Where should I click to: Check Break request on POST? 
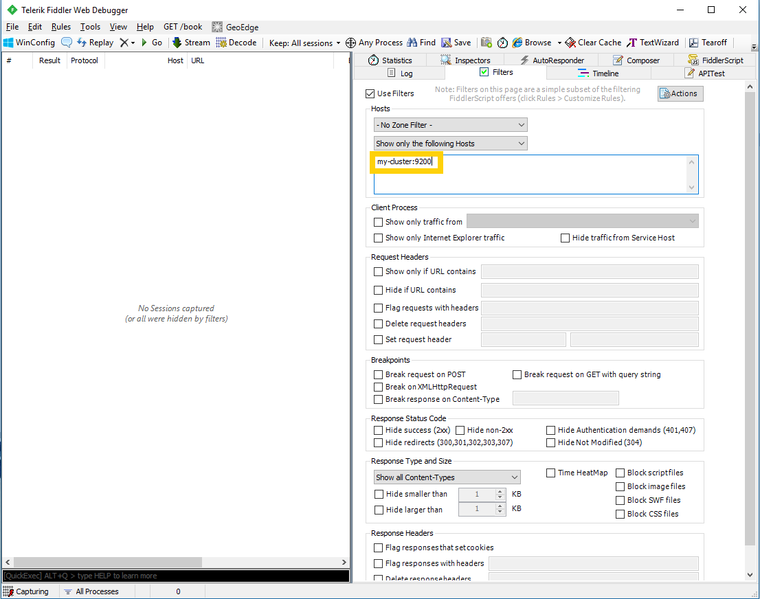(378, 374)
